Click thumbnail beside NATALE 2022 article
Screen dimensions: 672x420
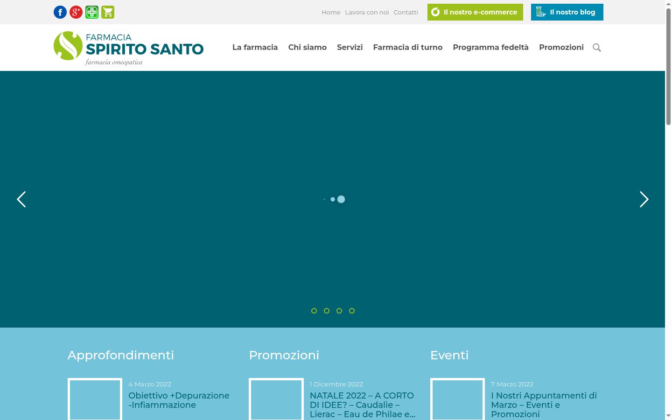pyautogui.click(x=276, y=399)
